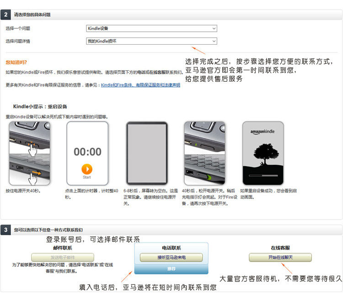Open the 'Kindle设备' problem dropdown

coord(151,28)
